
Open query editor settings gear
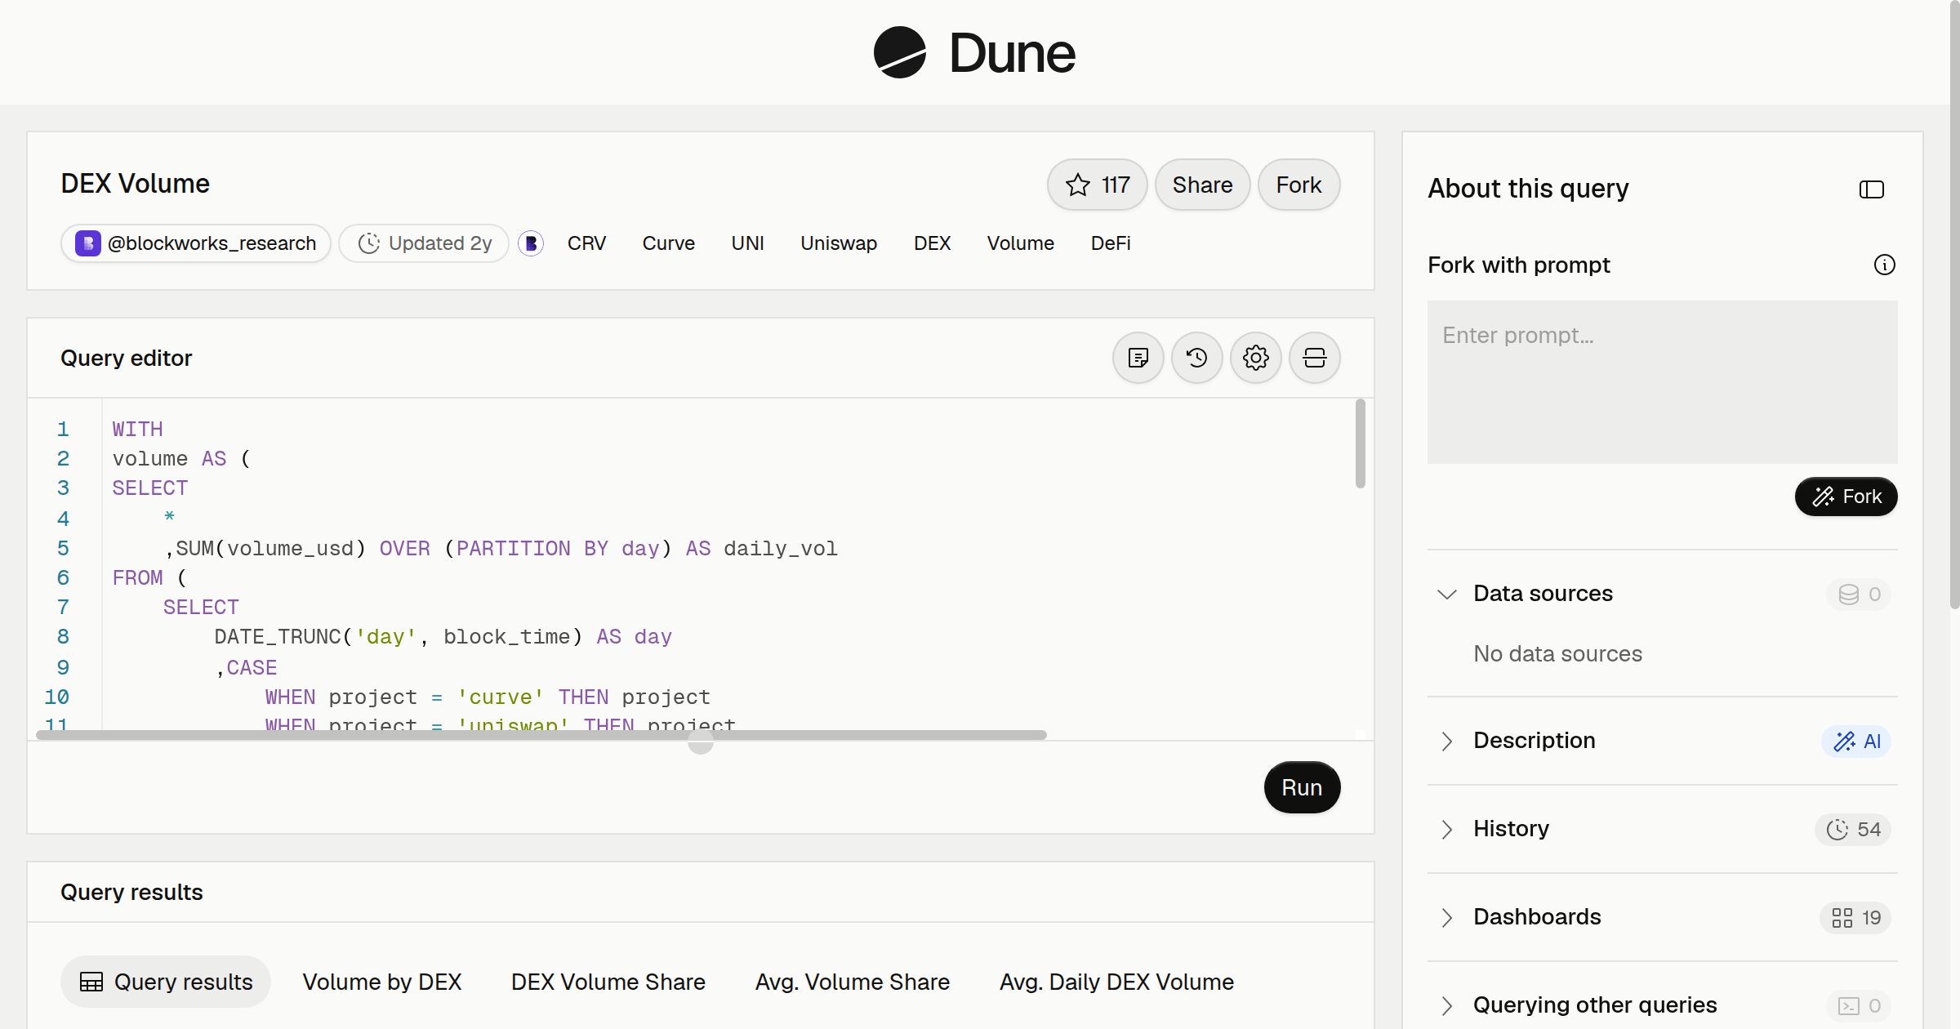(x=1255, y=358)
